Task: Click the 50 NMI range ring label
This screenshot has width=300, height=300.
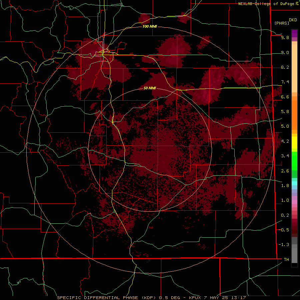Action: pos(150,88)
